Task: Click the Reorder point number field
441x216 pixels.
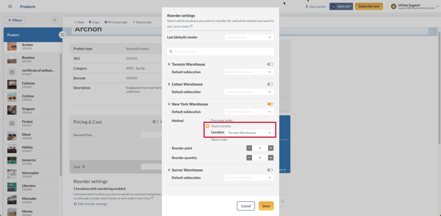Action: (260, 148)
